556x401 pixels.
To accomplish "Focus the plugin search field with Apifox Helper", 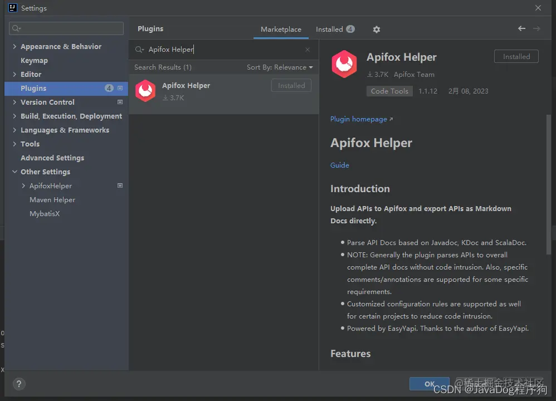I will [x=223, y=50].
